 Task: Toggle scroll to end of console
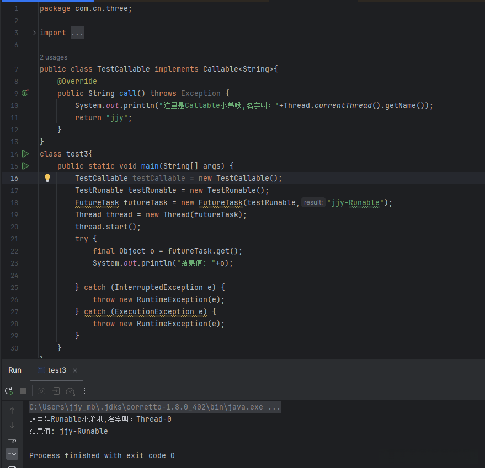tap(12, 453)
